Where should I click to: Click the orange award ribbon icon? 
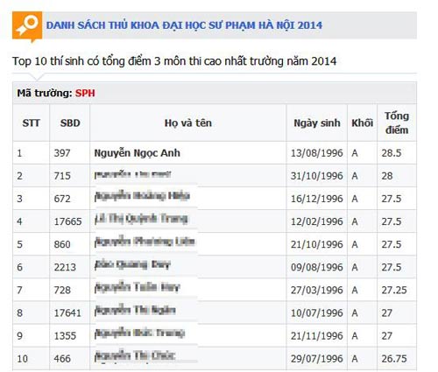(27, 26)
